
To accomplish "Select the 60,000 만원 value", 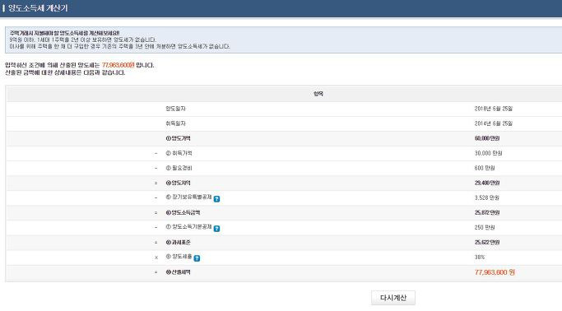I will (x=487, y=138).
